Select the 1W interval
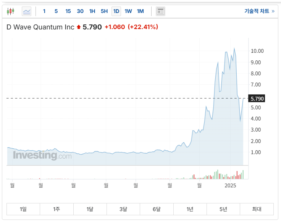 [x=128, y=11]
